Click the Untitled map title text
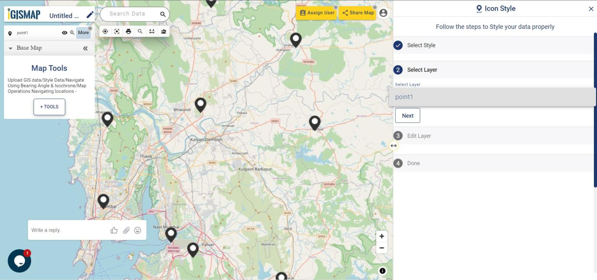This screenshot has height=280, width=597. (64, 16)
